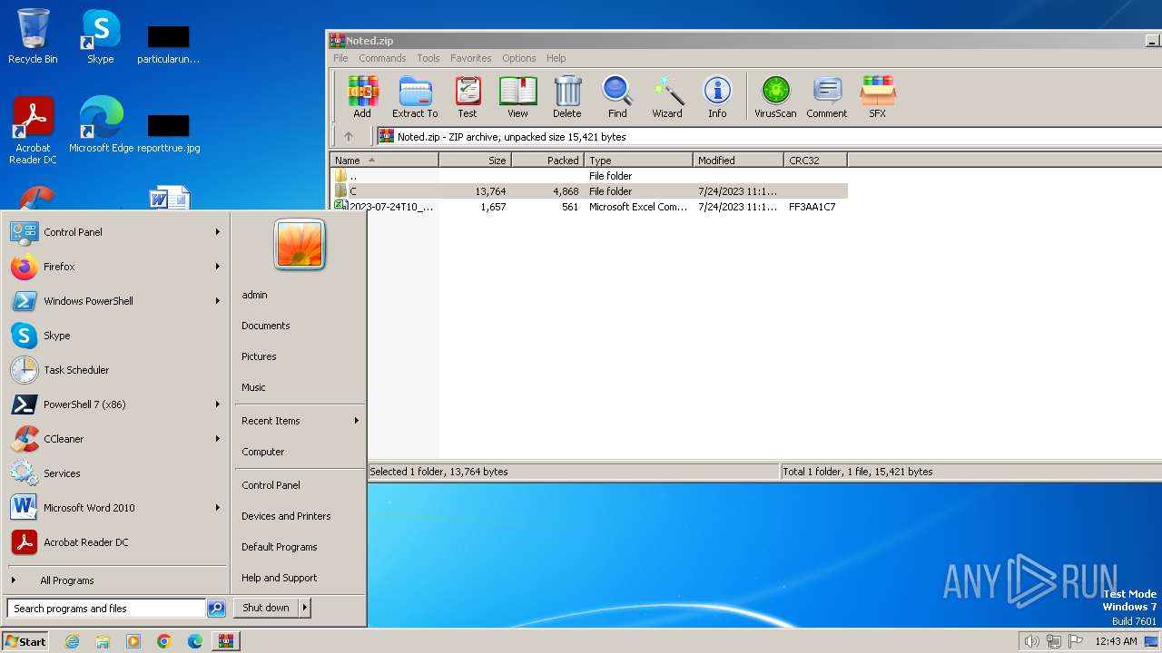Select the 2023-07-24T10_ Excel file row

(x=589, y=207)
